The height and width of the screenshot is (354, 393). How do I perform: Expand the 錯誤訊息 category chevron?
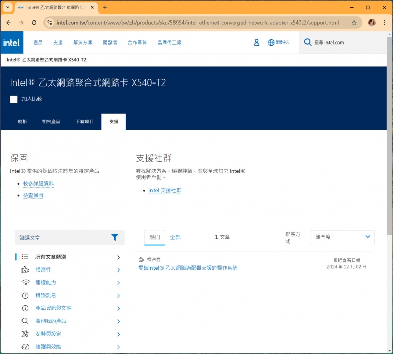tap(118, 296)
